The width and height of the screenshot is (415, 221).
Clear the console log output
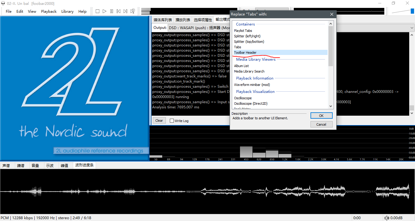(x=159, y=121)
